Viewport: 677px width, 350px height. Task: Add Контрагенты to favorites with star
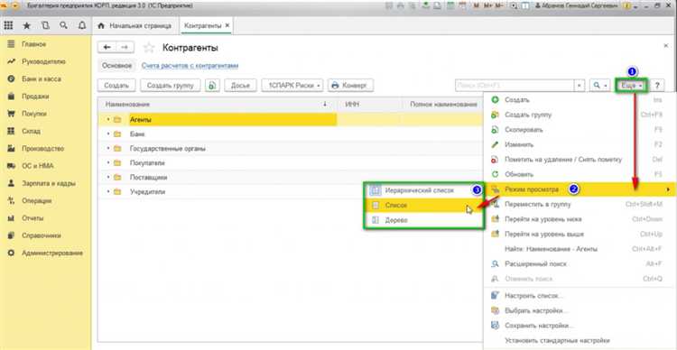click(149, 48)
